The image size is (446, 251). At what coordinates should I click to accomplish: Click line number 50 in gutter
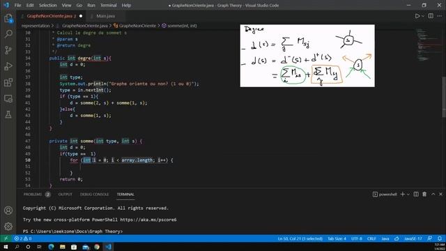tap(28, 160)
